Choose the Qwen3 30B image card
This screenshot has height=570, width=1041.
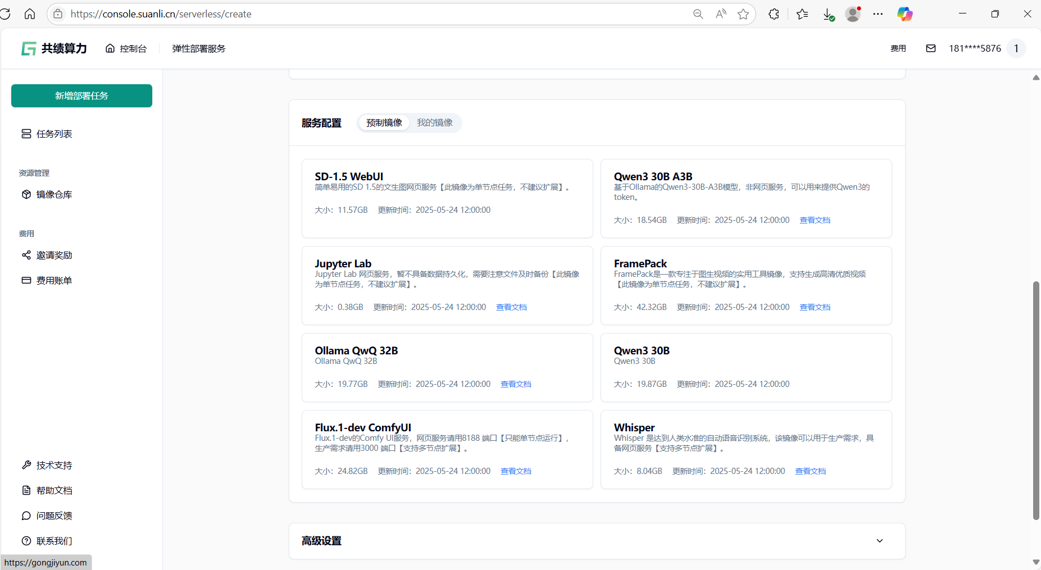tap(745, 367)
